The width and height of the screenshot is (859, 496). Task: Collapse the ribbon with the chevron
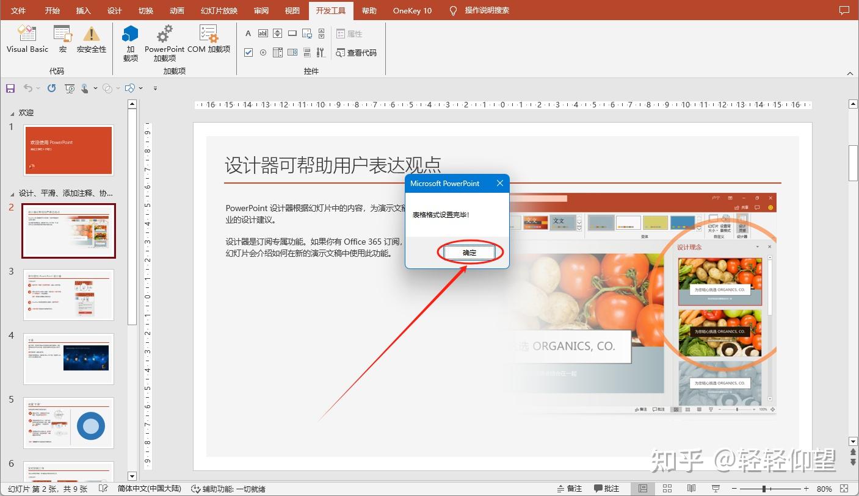tap(850, 73)
